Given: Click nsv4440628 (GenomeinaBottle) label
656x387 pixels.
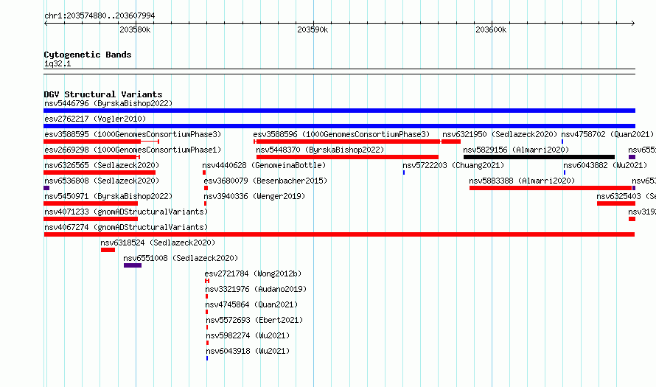Looking at the screenshot, I should tap(264, 165).
